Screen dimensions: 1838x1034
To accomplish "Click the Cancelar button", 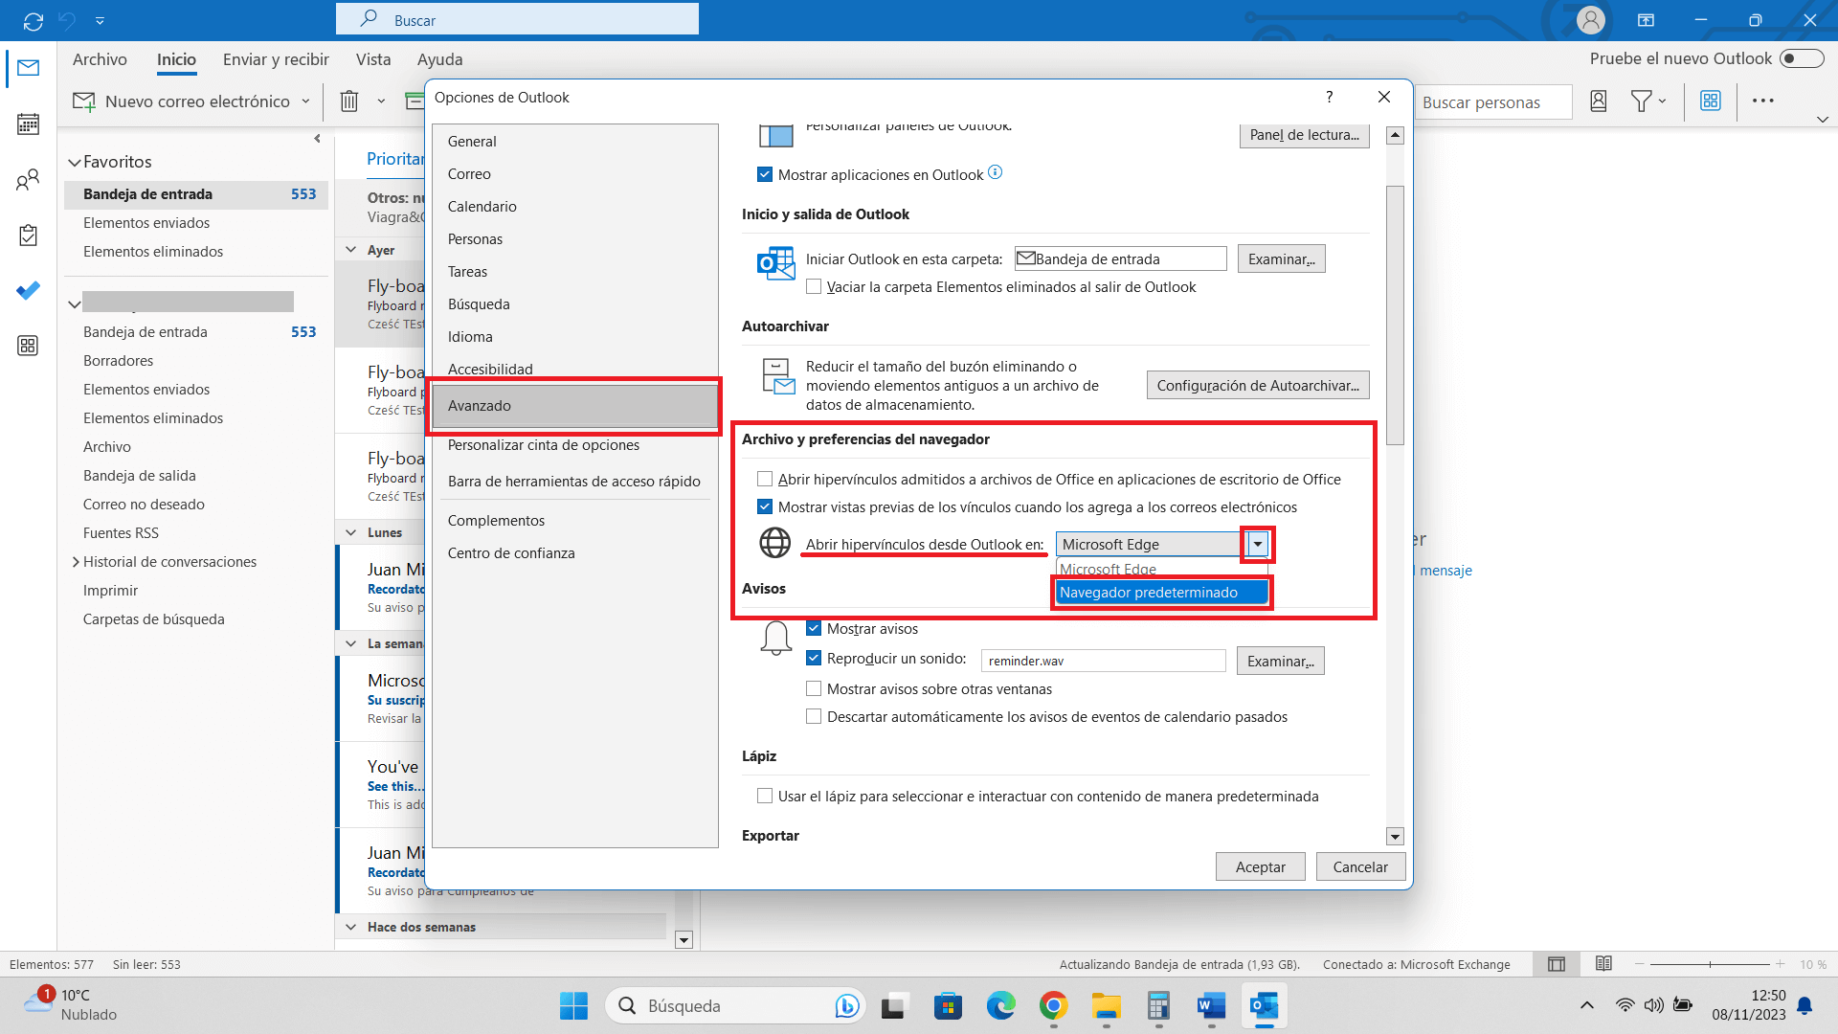I will coord(1360,866).
